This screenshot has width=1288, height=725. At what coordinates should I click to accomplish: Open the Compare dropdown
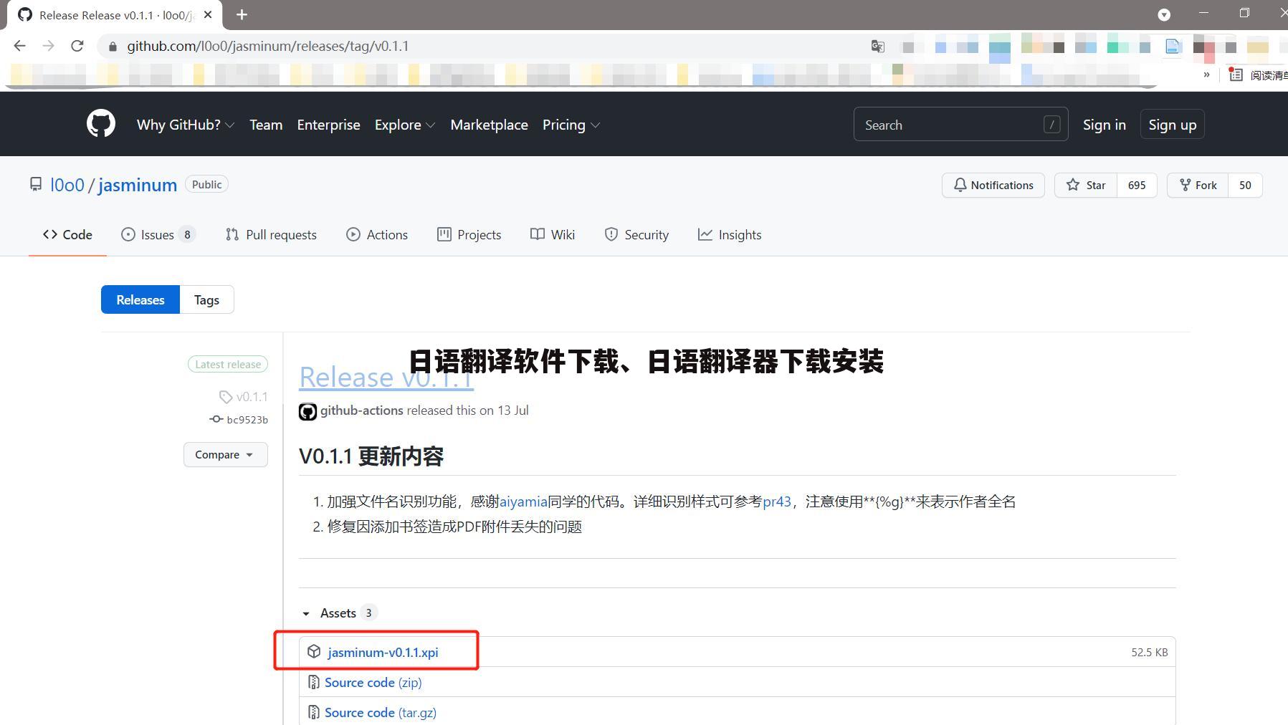pos(225,454)
